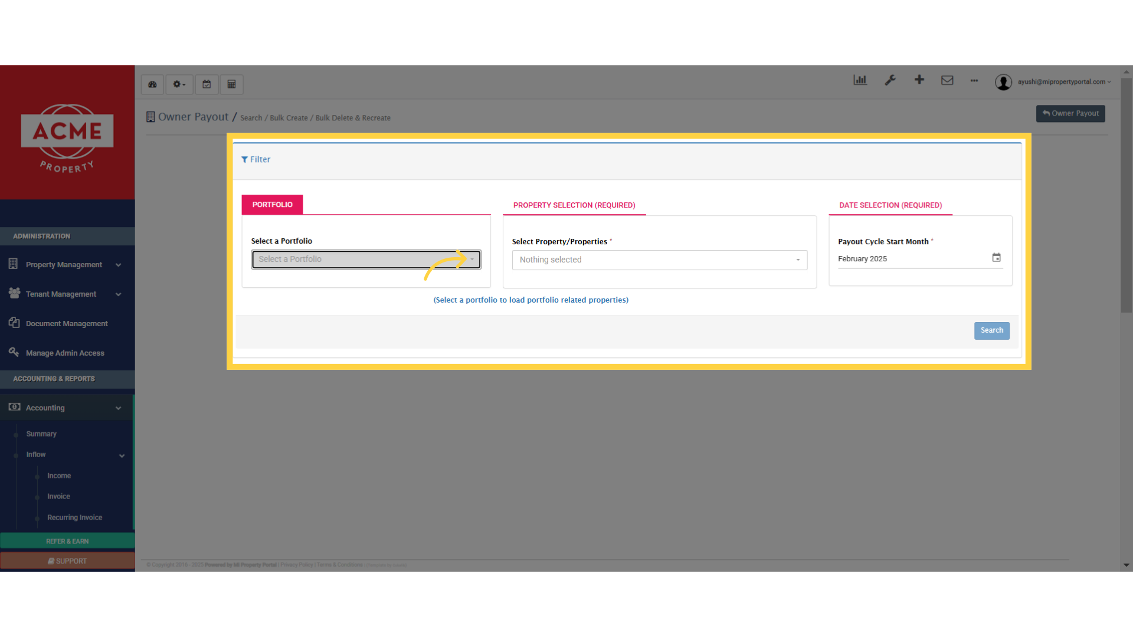
Task: Open the settings gear dropdown in toolbar
Action: [x=179, y=84]
